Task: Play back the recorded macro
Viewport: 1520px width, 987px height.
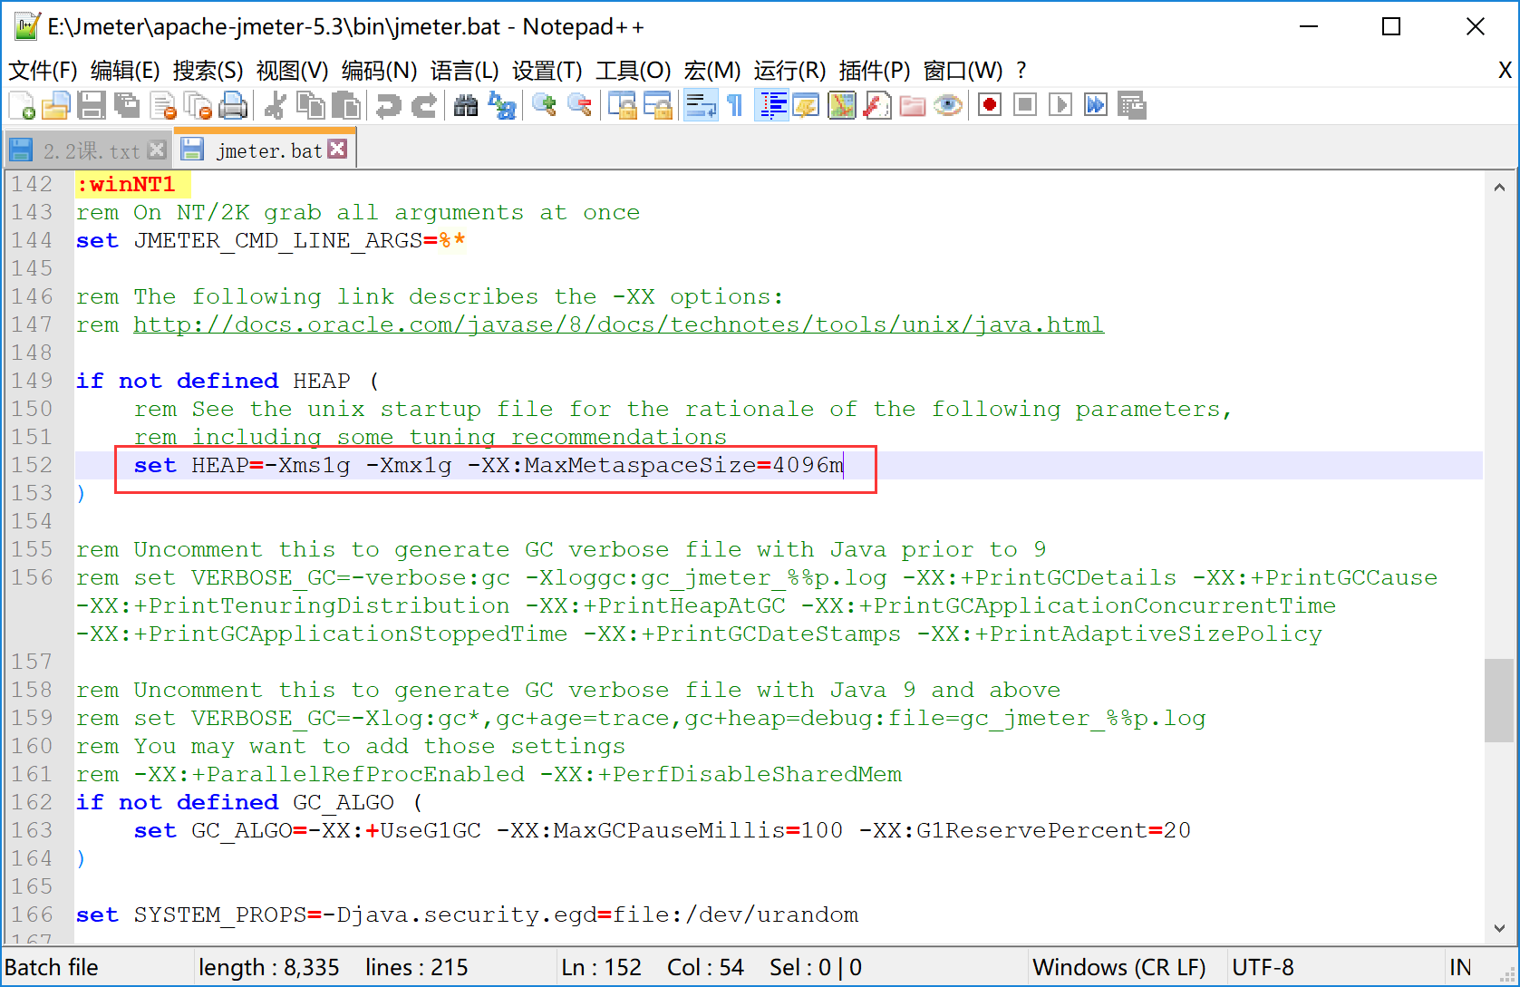Action: pos(1060,105)
